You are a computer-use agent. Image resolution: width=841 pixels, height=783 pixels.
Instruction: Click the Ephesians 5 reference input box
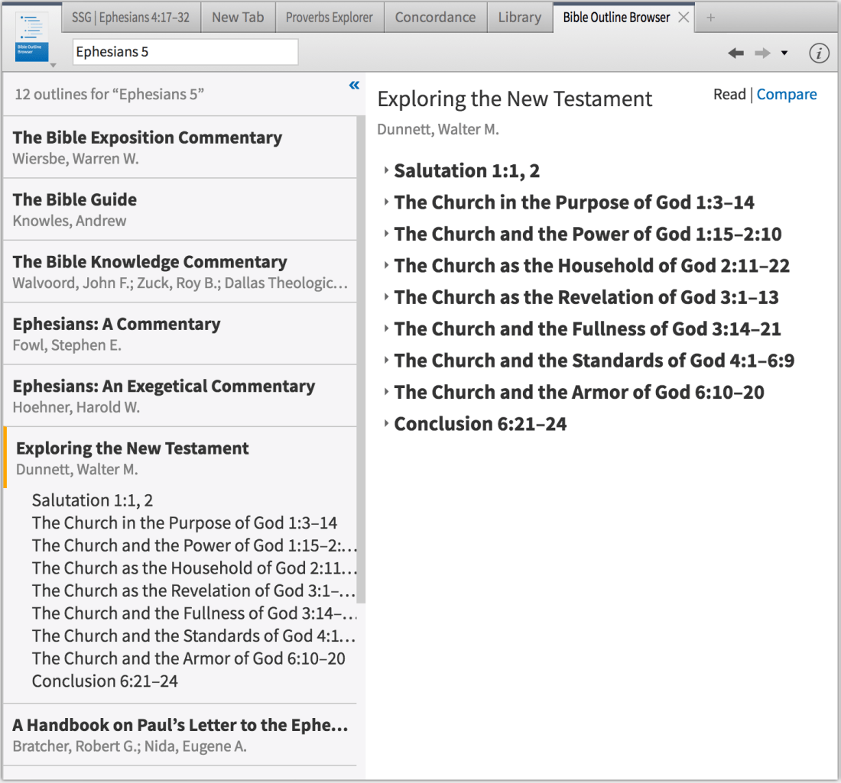(185, 53)
